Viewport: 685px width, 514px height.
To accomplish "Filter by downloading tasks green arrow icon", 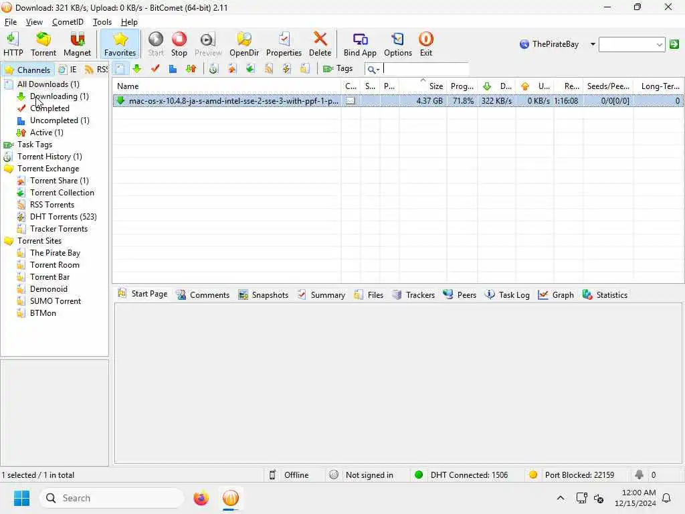I will pos(137,69).
